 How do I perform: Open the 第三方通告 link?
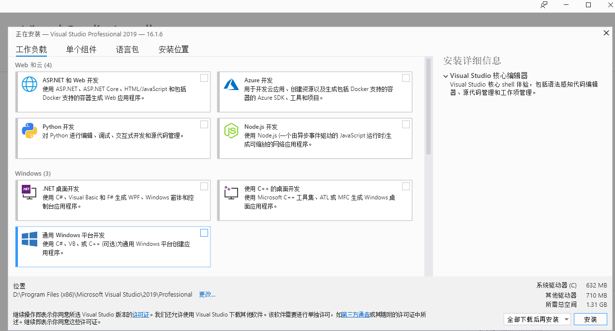click(355, 315)
